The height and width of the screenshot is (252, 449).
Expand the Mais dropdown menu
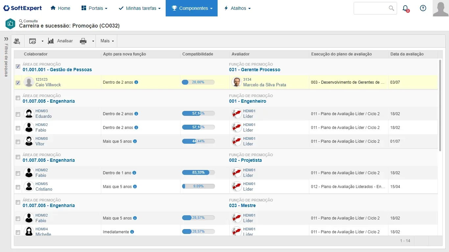tap(107, 41)
